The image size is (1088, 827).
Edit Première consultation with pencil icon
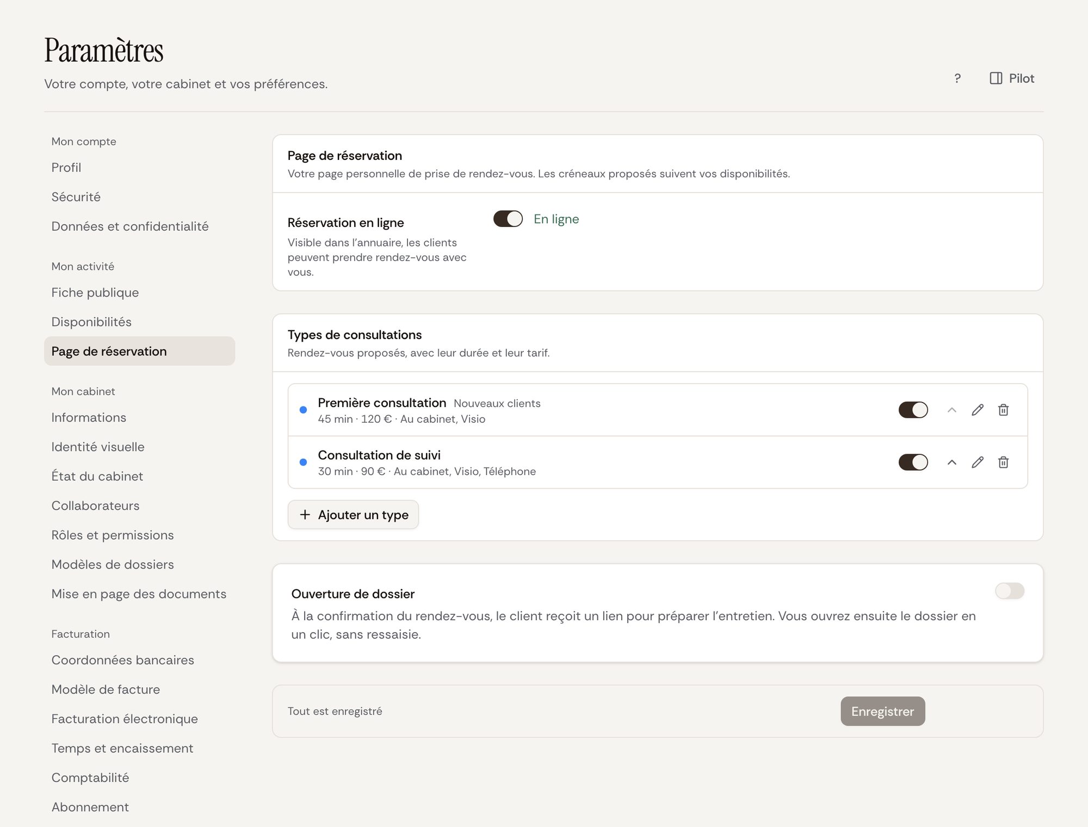(x=978, y=410)
